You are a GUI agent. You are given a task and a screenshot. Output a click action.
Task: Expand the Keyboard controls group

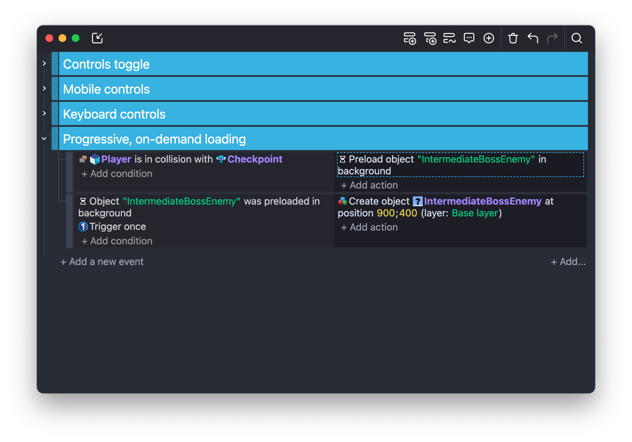point(44,113)
